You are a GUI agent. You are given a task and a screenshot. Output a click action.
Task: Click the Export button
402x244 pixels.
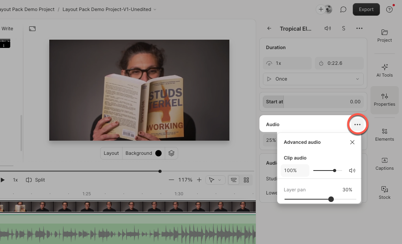[x=366, y=9]
